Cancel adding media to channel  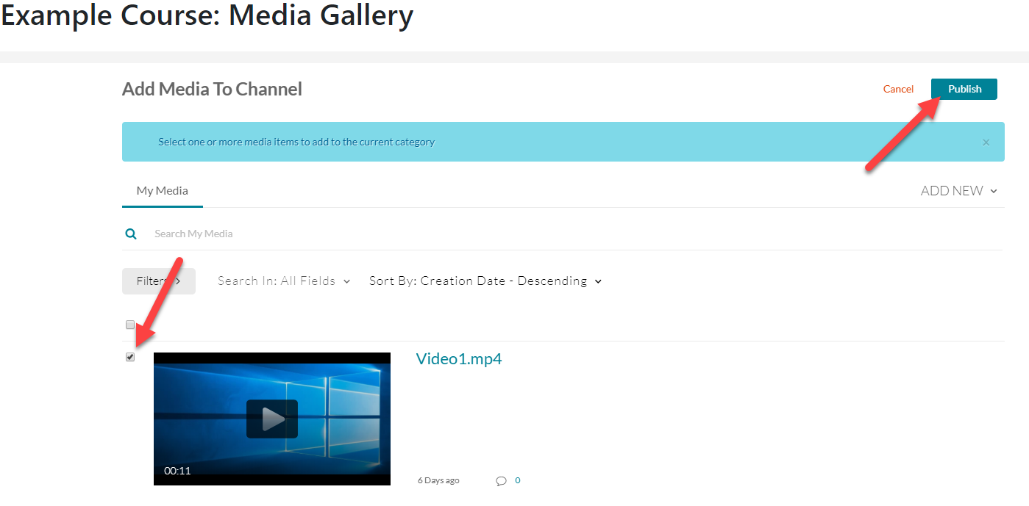point(898,89)
